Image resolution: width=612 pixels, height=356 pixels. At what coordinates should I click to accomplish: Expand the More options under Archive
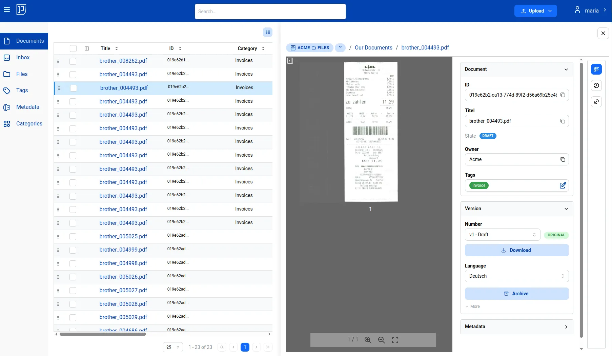click(x=473, y=306)
